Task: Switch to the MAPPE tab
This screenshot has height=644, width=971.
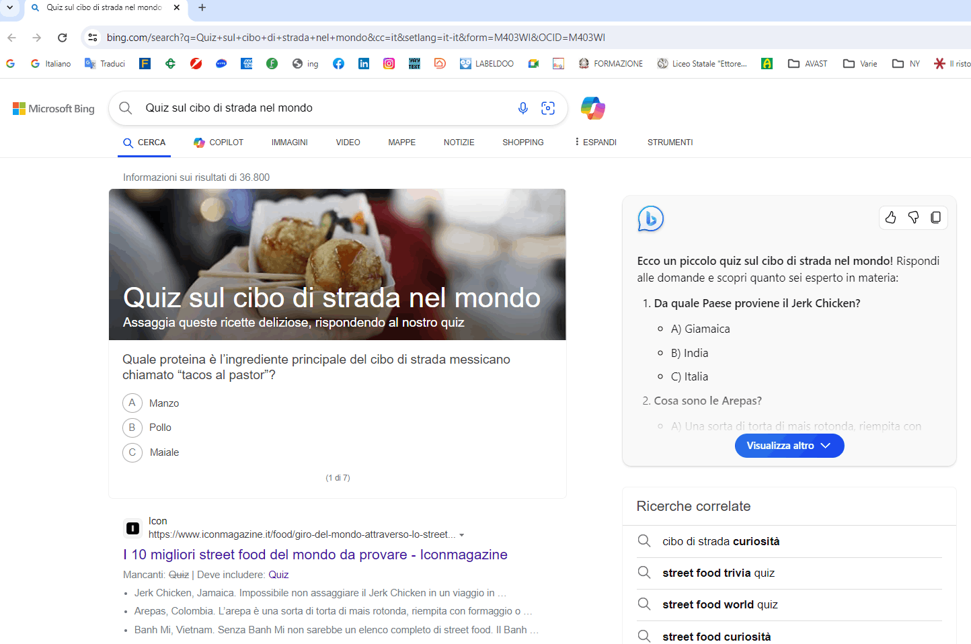Action: click(x=402, y=143)
